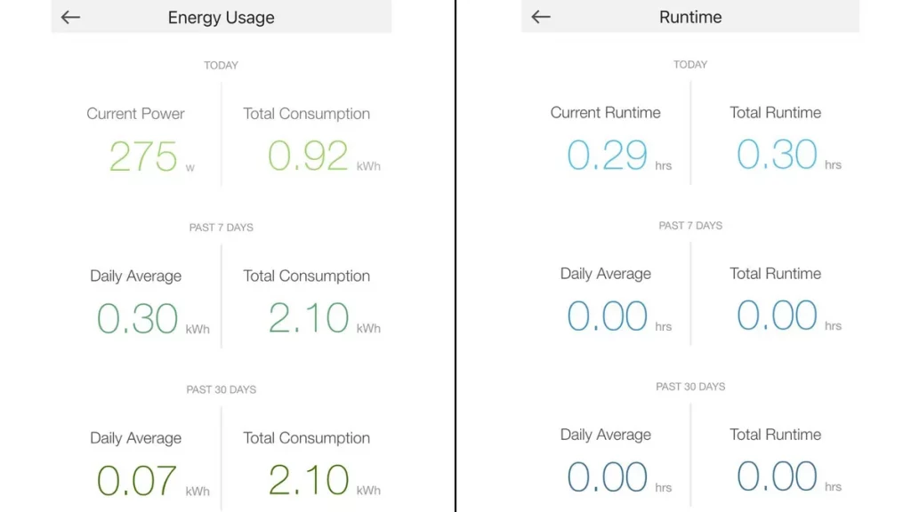This screenshot has height=512, width=911.
Task: Select past 7 days Total Runtime value
Action: [x=777, y=316]
